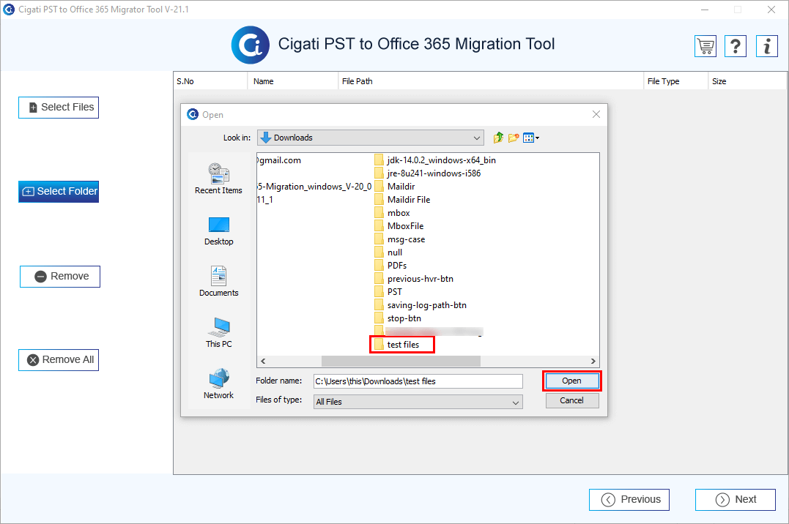789x524 pixels.
Task: Click the Remove All button
Action: pos(59,360)
